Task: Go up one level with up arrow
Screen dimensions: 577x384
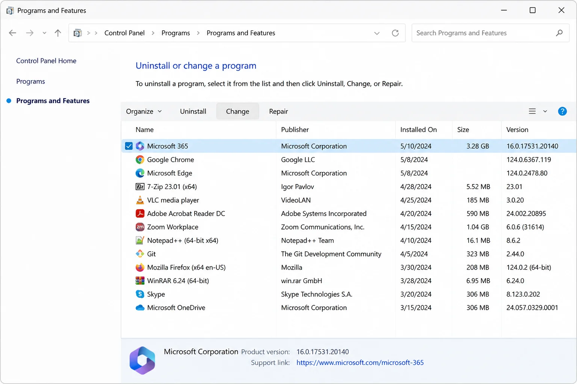Action: [x=58, y=33]
